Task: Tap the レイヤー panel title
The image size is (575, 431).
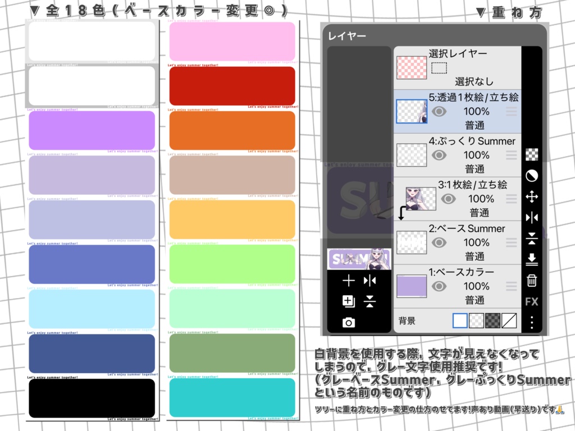Action: [x=346, y=36]
